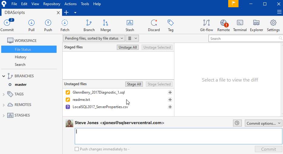The image size is (283, 154).
Task: Click the Unstage All button
Action: (128, 47)
